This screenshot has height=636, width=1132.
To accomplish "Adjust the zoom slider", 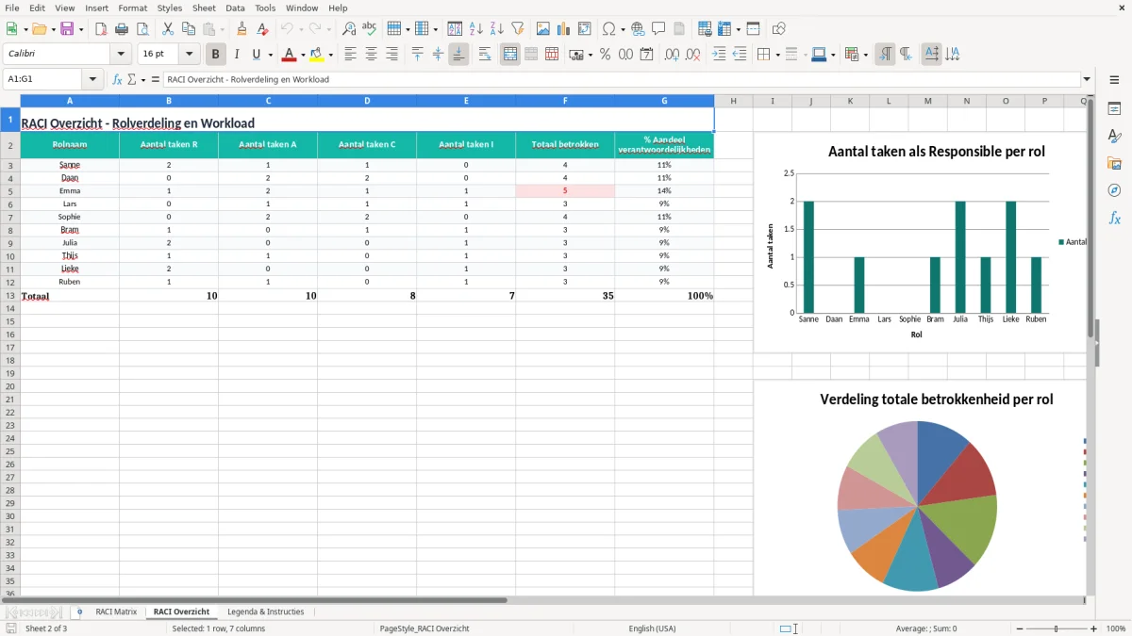I will coord(1057,628).
